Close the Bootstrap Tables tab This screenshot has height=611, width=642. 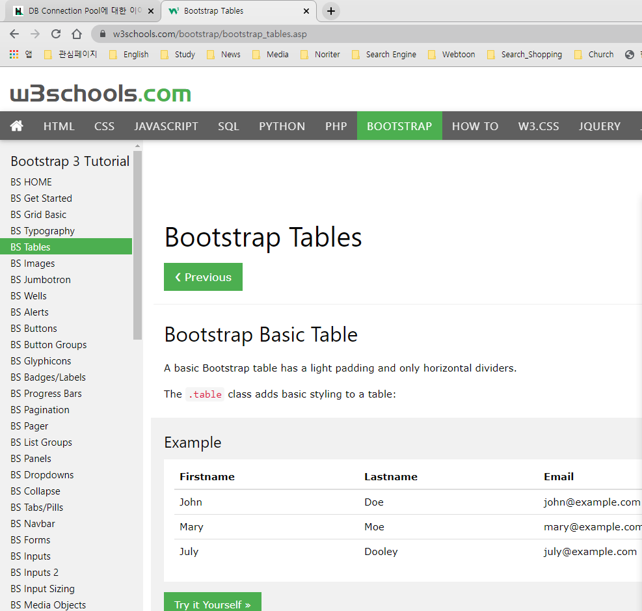306,11
